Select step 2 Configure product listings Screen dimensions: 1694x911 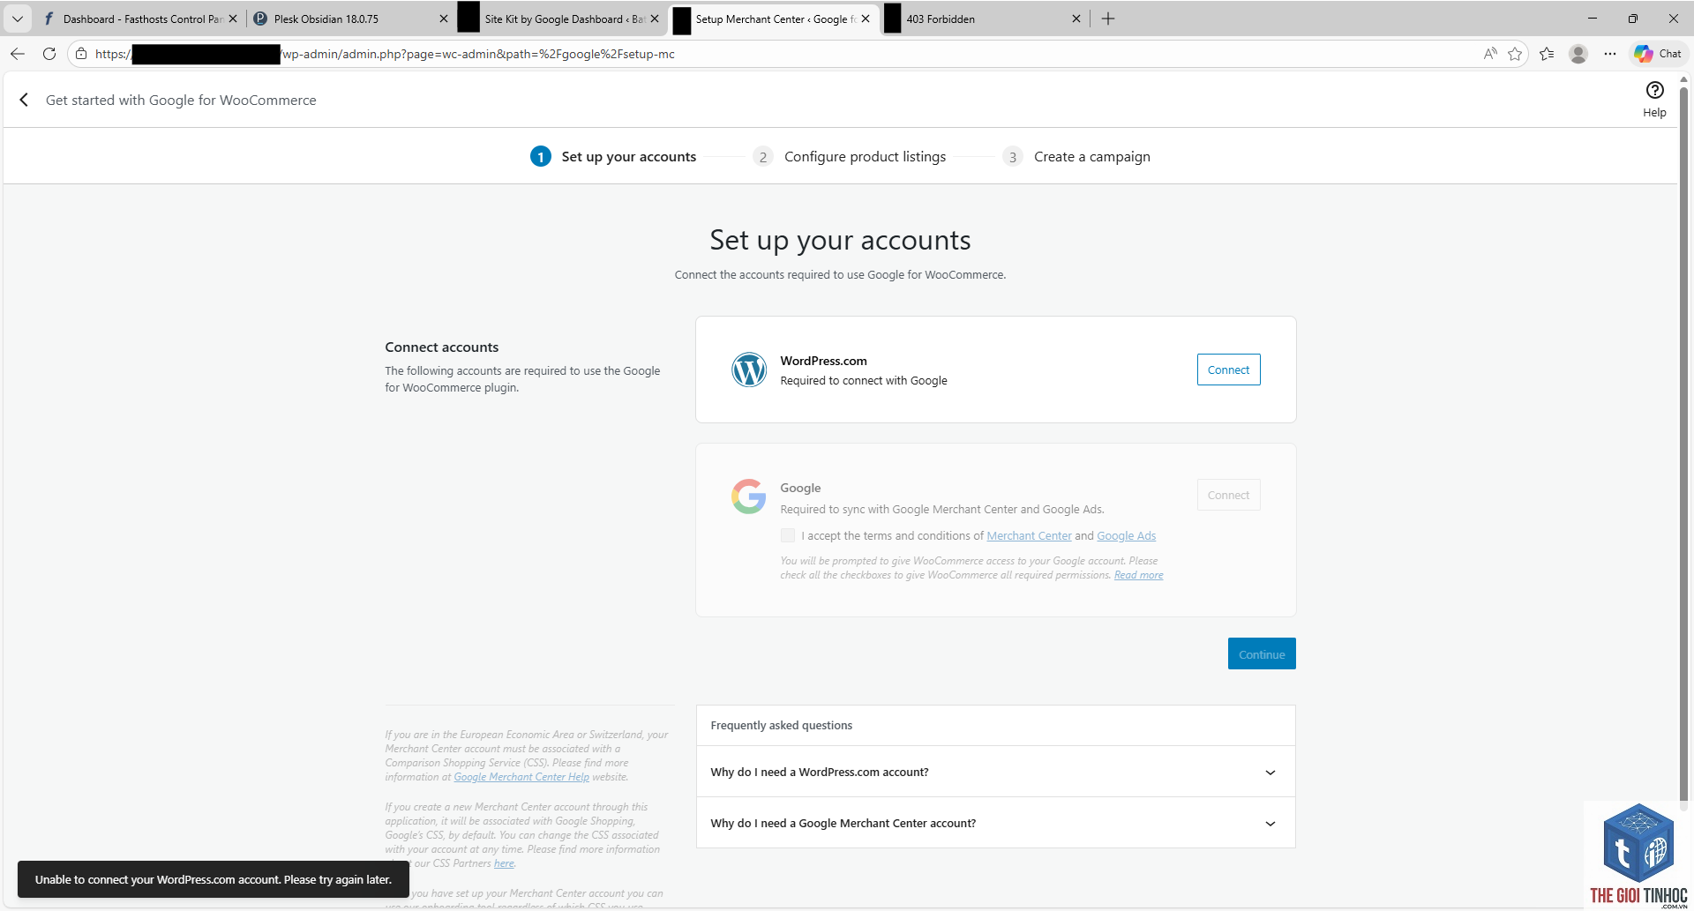coord(850,156)
